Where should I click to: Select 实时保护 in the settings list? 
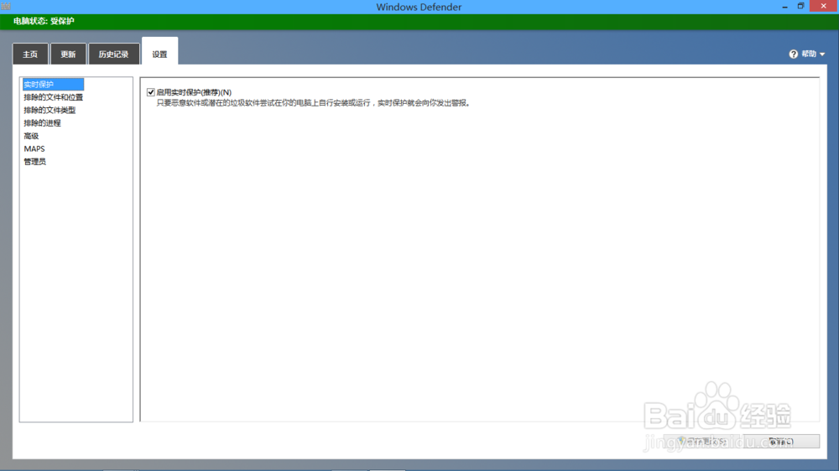[53, 85]
